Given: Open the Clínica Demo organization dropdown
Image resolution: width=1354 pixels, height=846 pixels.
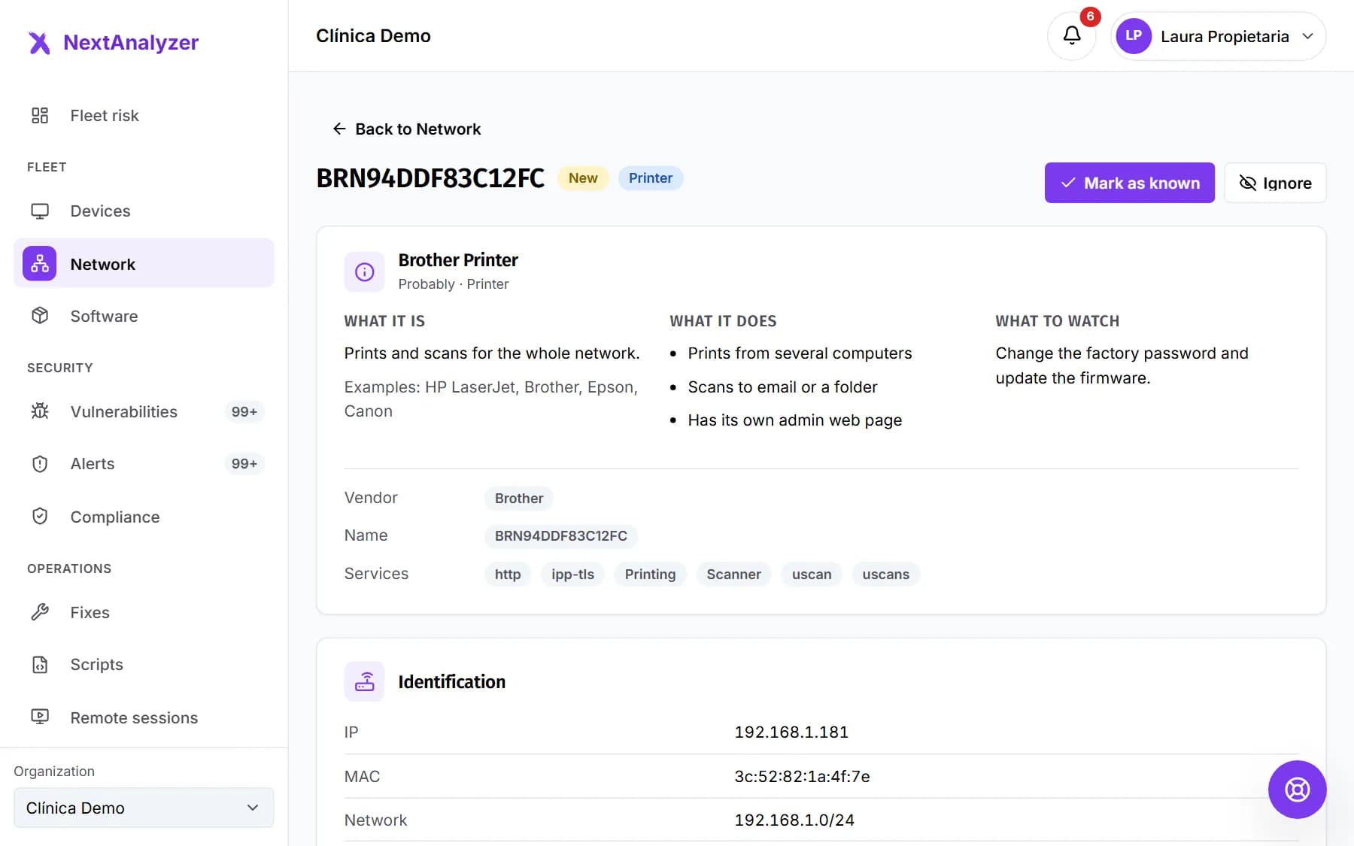Looking at the screenshot, I should pyautogui.click(x=144, y=808).
